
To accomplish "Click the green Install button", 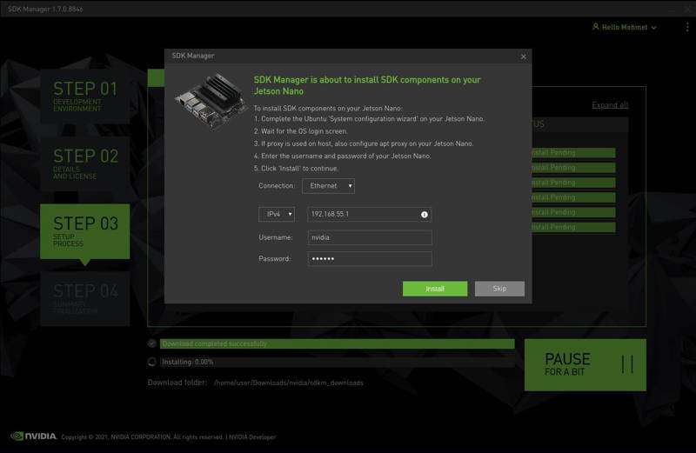I will [x=434, y=289].
